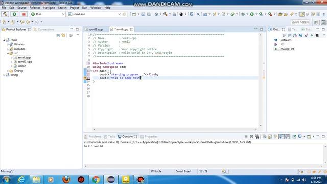Switch to the Connections view tab
The height and width of the screenshot is (184, 327).
[x=44, y=30]
